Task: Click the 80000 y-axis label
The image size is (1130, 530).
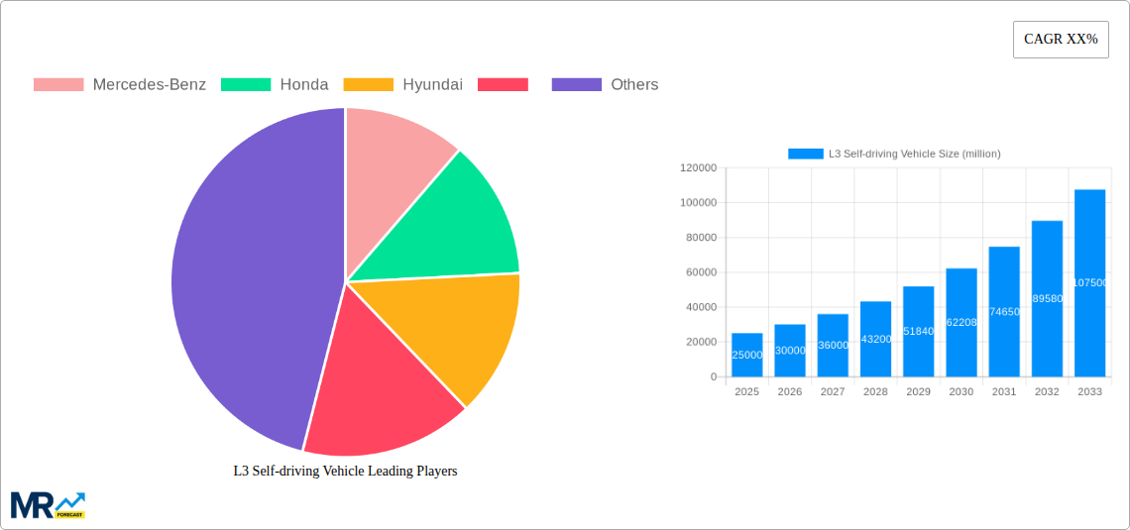Action: click(x=701, y=238)
